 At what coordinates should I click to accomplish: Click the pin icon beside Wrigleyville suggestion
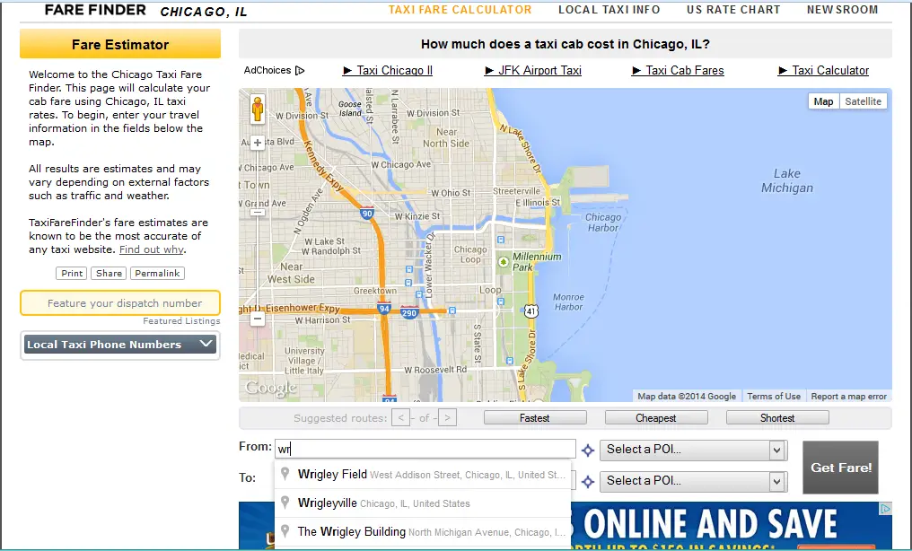pyautogui.click(x=285, y=503)
